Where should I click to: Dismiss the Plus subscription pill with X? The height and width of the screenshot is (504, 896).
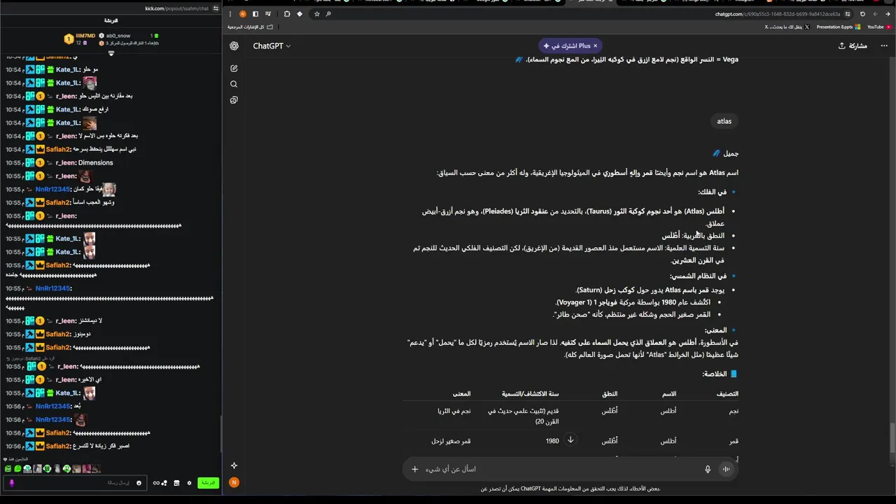(596, 46)
